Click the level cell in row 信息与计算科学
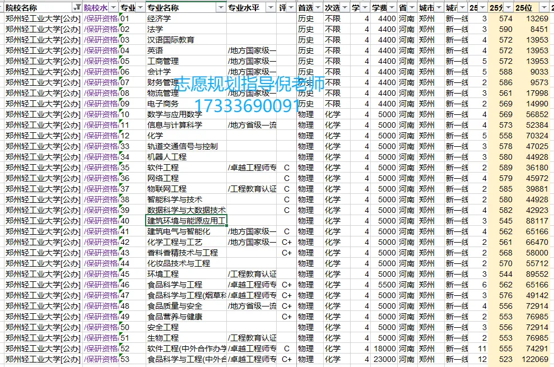The image size is (554, 367). tap(252, 125)
